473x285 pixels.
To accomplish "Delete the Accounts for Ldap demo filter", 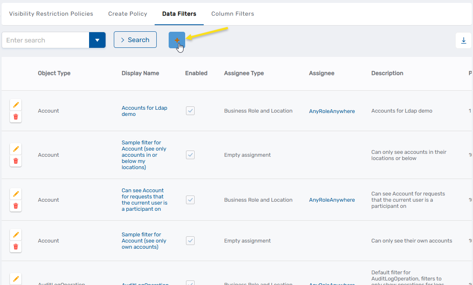I will (15, 117).
